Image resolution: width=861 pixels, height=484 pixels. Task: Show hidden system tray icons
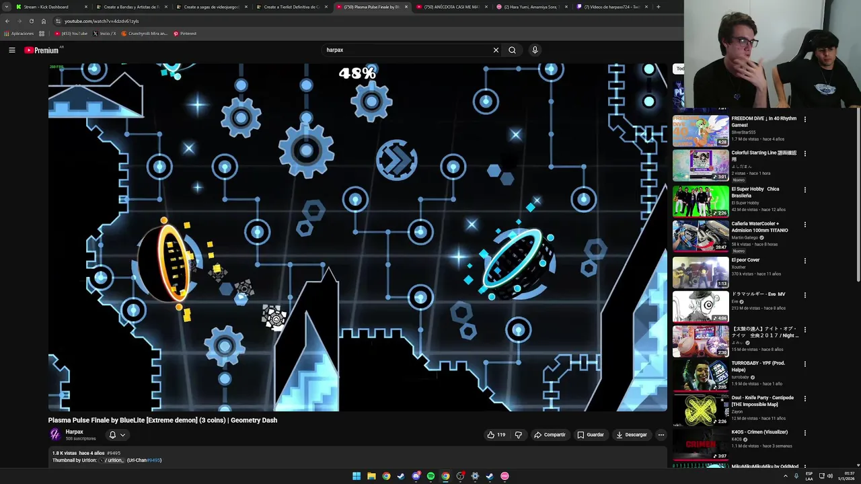pyautogui.click(x=785, y=476)
